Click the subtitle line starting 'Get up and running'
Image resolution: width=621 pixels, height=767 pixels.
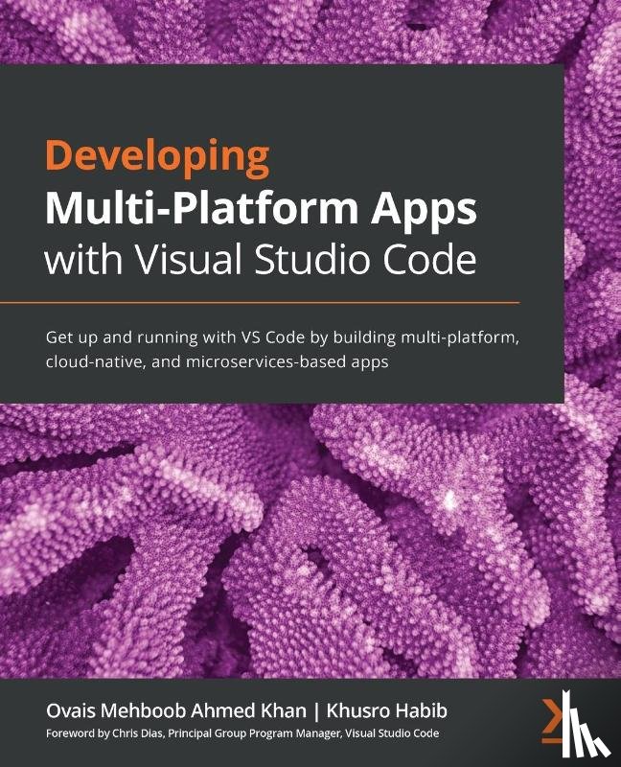[282, 337]
